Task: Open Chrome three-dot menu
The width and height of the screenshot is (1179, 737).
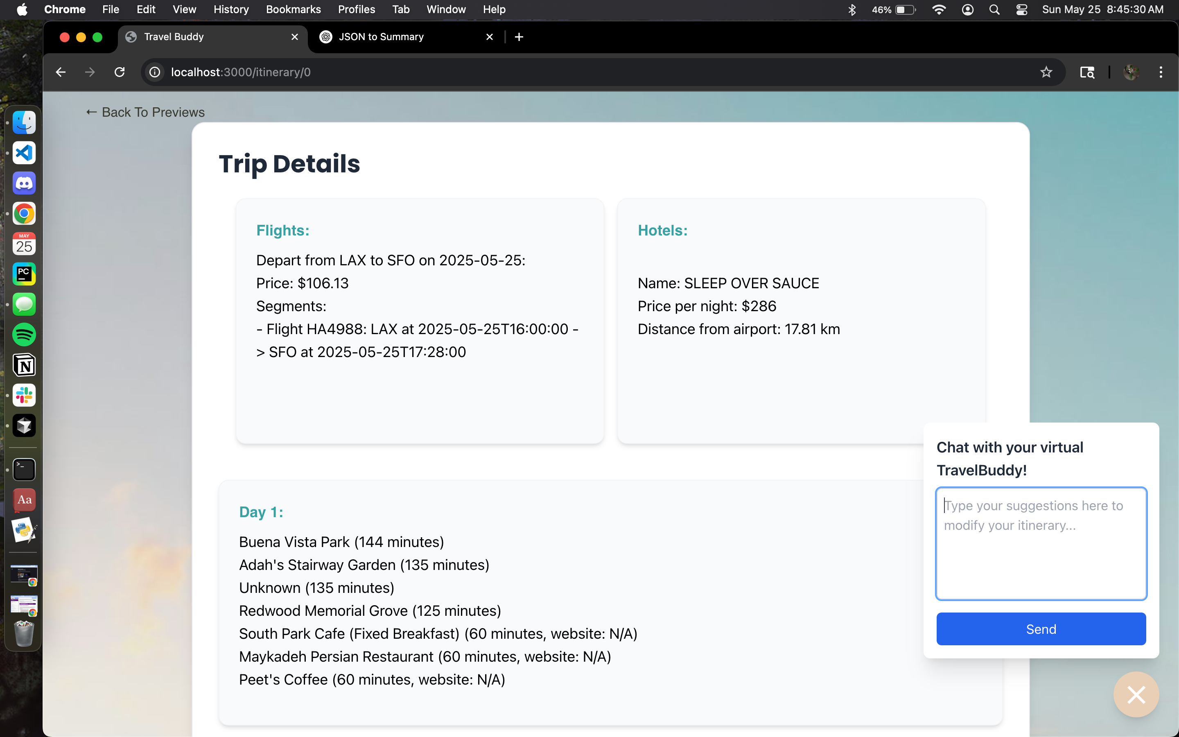Action: click(1161, 72)
